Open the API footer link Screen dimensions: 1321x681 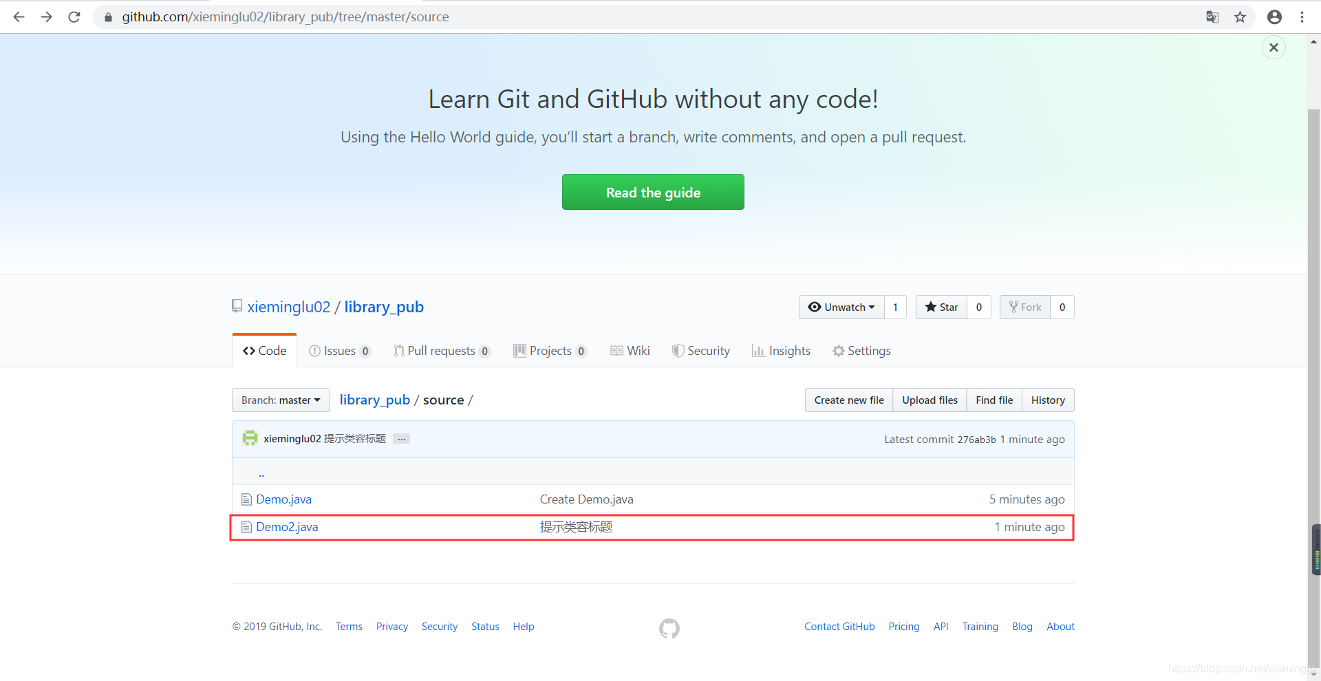(x=941, y=627)
